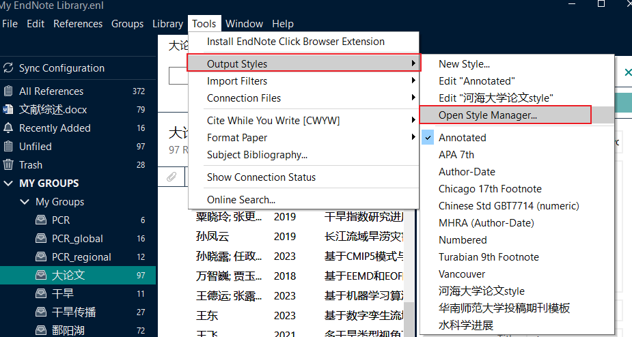632x337 pixels.
Task: Click the Recently Added bell icon
Action: coord(8,128)
